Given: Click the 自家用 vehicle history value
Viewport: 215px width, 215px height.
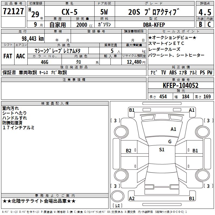Looking at the screenshot, I should click(x=58, y=25).
